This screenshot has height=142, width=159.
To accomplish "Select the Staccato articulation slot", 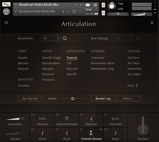I will click(x=91, y=120).
